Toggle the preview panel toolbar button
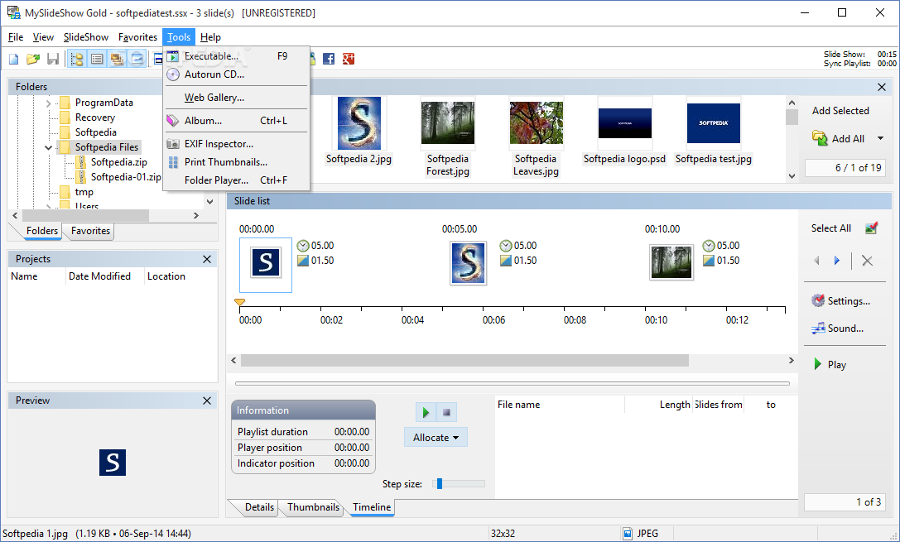 coord(137,59)
